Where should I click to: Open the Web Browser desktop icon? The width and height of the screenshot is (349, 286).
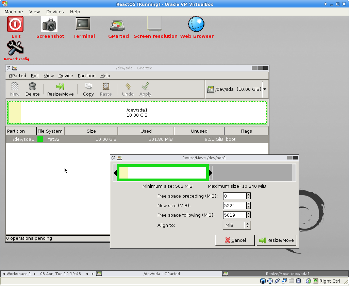pyautogui.click(x=196, y=25)
